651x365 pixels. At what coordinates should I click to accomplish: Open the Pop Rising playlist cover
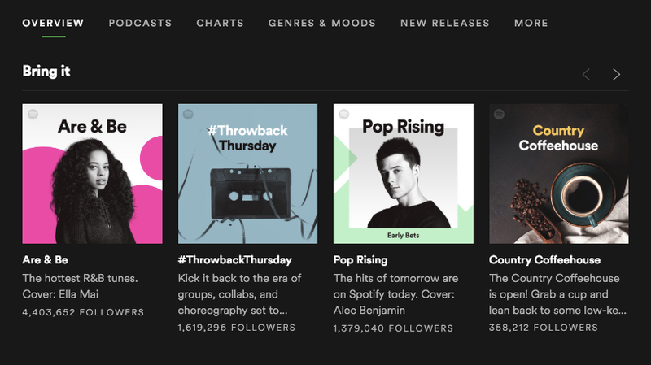coord(403,174)
